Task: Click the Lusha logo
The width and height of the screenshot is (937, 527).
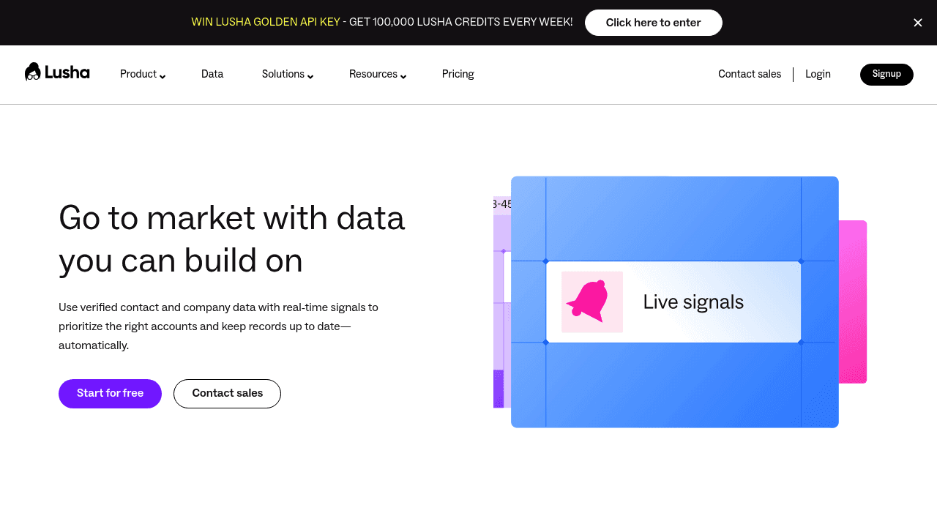Action: (x=57, y=71)
